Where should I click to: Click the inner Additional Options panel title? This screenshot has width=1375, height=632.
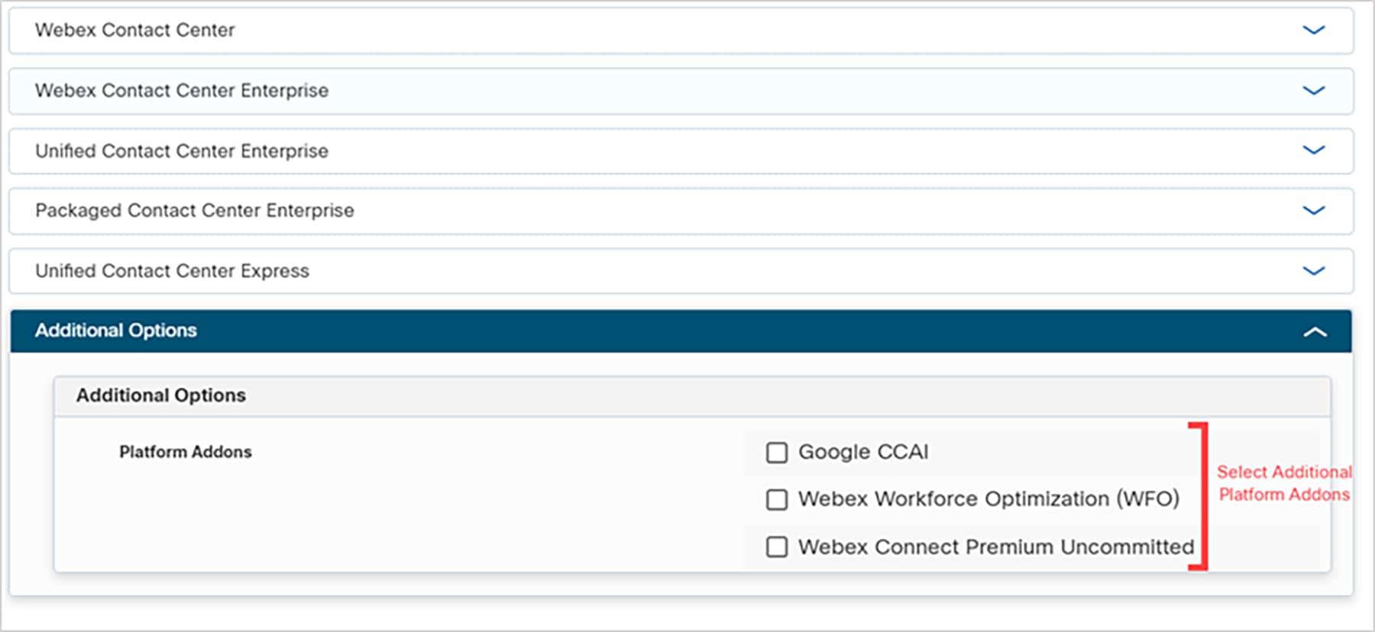pos(160,395)
